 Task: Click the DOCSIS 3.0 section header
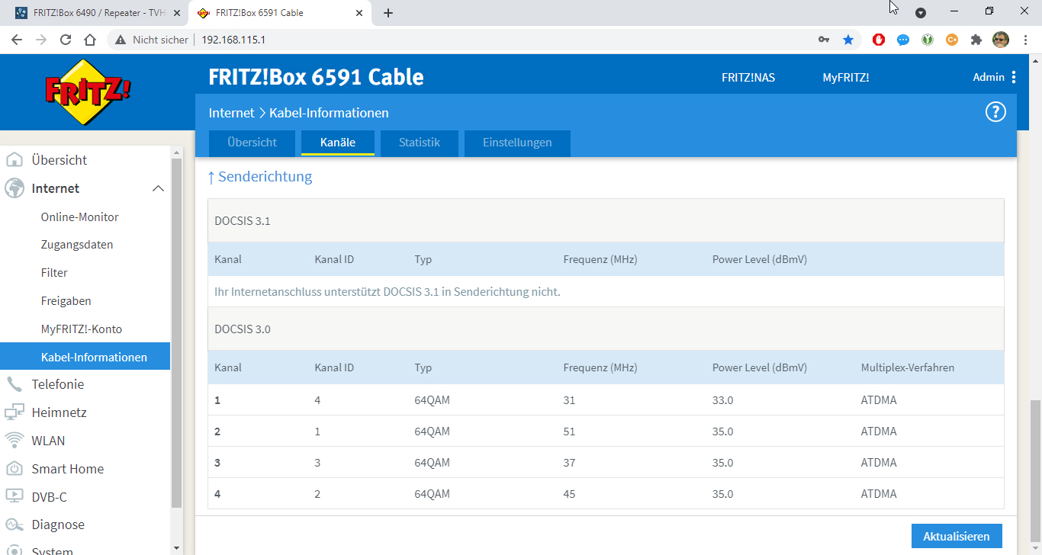[x=606, y=329]
